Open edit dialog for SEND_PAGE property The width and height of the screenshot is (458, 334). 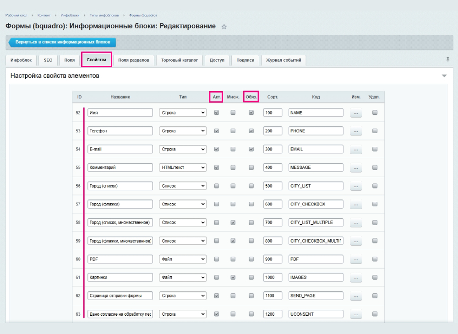(x=356, y=296)
